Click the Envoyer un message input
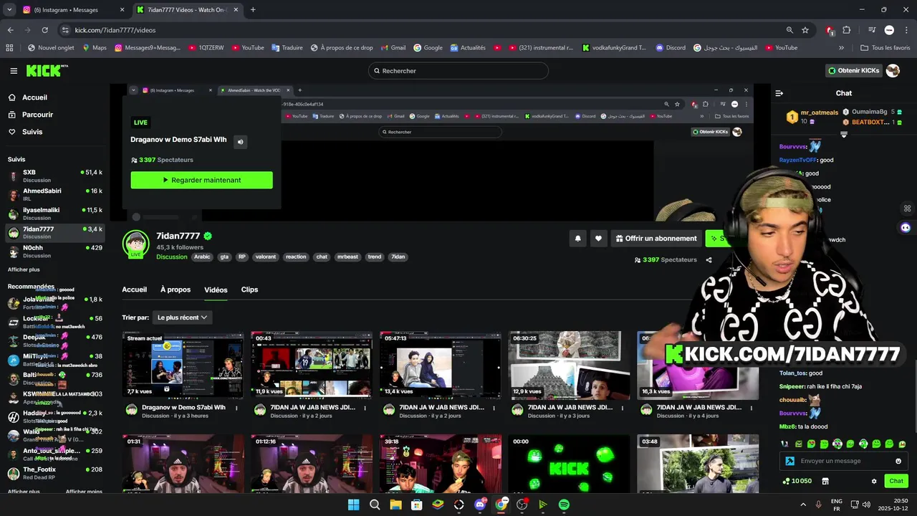This screenshot has height=516, width=917. pyautogui.click(x=844, y=461)
